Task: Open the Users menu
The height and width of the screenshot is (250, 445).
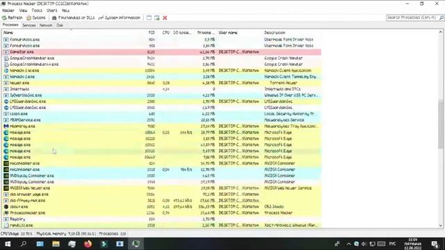Action: [51, 10]
